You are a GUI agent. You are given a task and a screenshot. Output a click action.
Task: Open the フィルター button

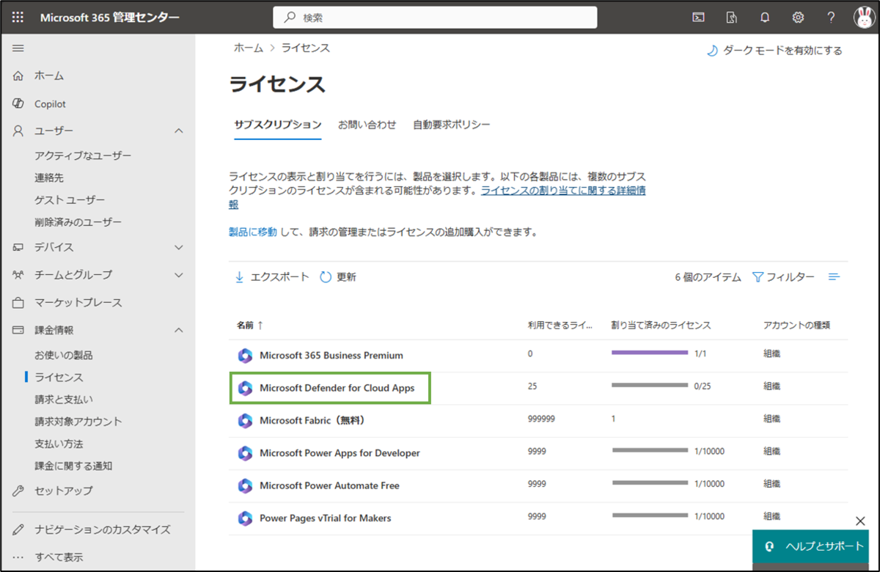(x=783, y=277)
